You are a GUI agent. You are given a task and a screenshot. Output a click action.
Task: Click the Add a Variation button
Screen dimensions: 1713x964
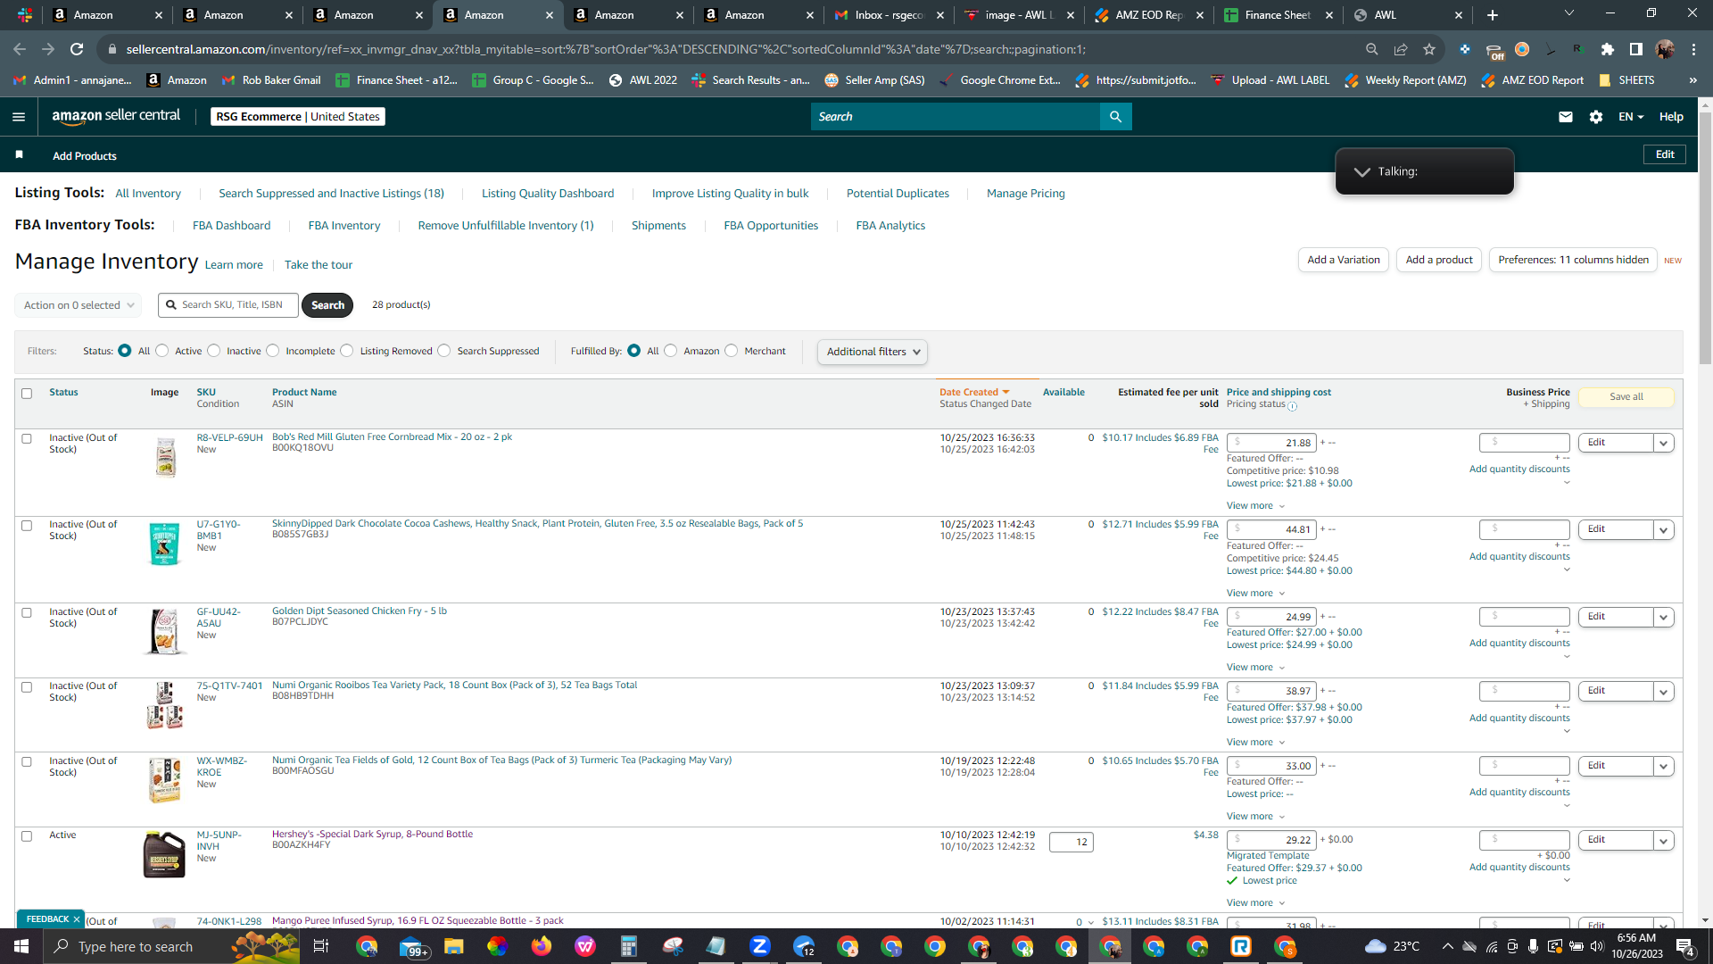1344,260
